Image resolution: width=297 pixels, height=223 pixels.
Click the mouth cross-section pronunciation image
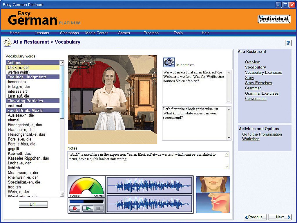click(x=213, y=203)
